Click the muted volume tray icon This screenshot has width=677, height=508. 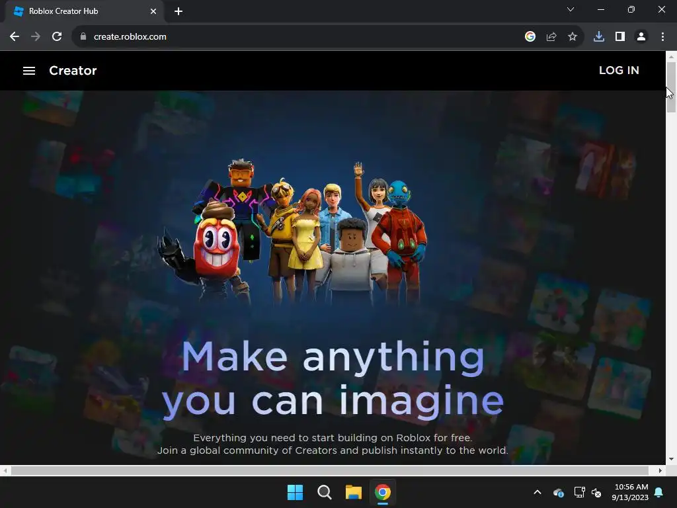click(596, 492)
